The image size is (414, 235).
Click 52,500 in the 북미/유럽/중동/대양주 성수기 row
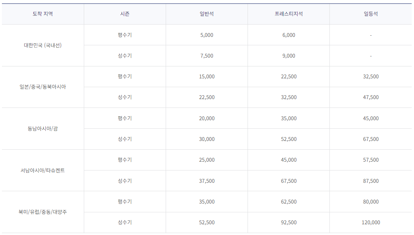pos(207,223)
